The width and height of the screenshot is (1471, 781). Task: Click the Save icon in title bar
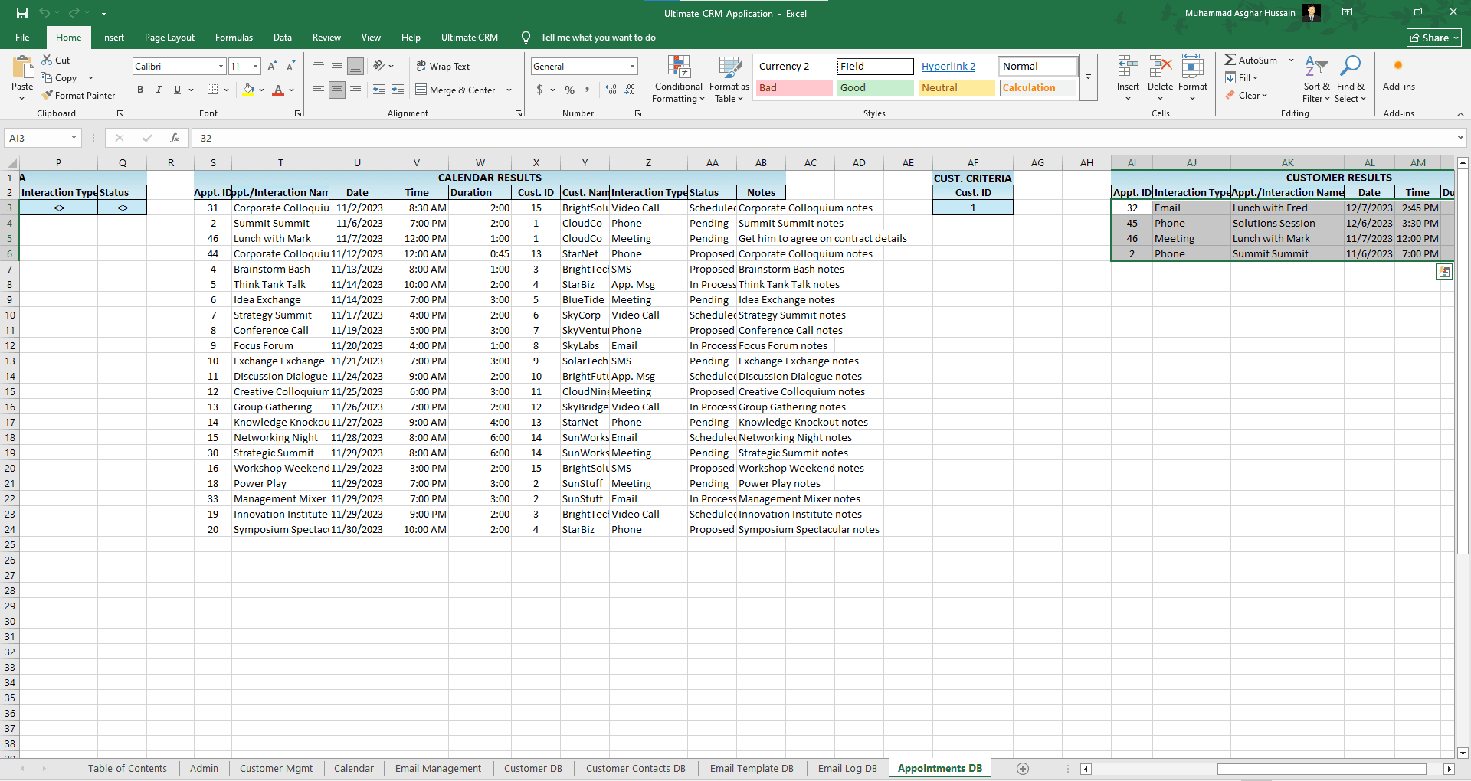click(x=22, y=13)
